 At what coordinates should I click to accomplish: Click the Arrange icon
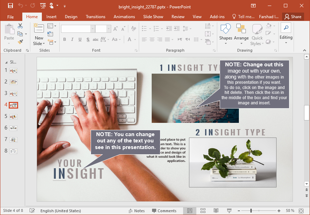[241, 34]
